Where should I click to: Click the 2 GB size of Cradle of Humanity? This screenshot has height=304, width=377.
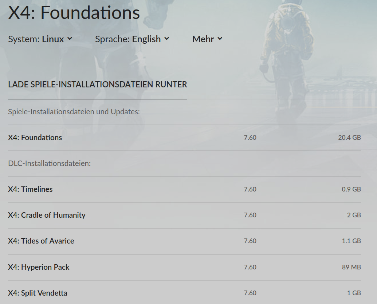point(354,215)
